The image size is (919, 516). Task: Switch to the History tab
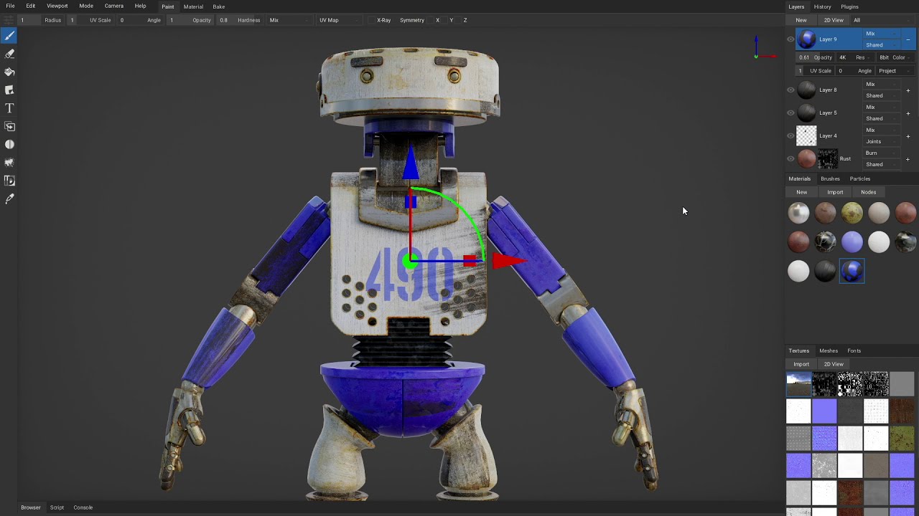tap(822, 6)
